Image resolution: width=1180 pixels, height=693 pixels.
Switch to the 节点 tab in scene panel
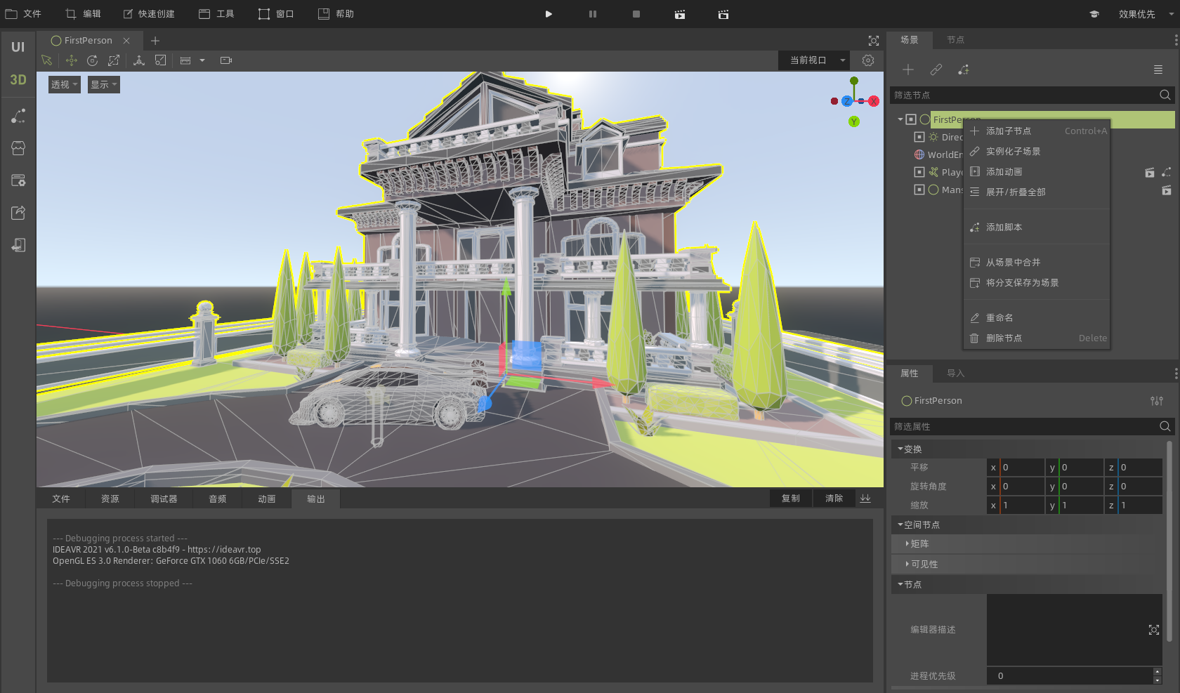pyautogui.click(x=955, y=40)
